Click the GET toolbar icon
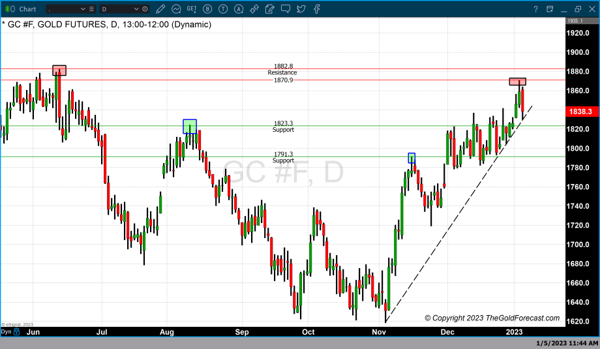 (191, 8)
